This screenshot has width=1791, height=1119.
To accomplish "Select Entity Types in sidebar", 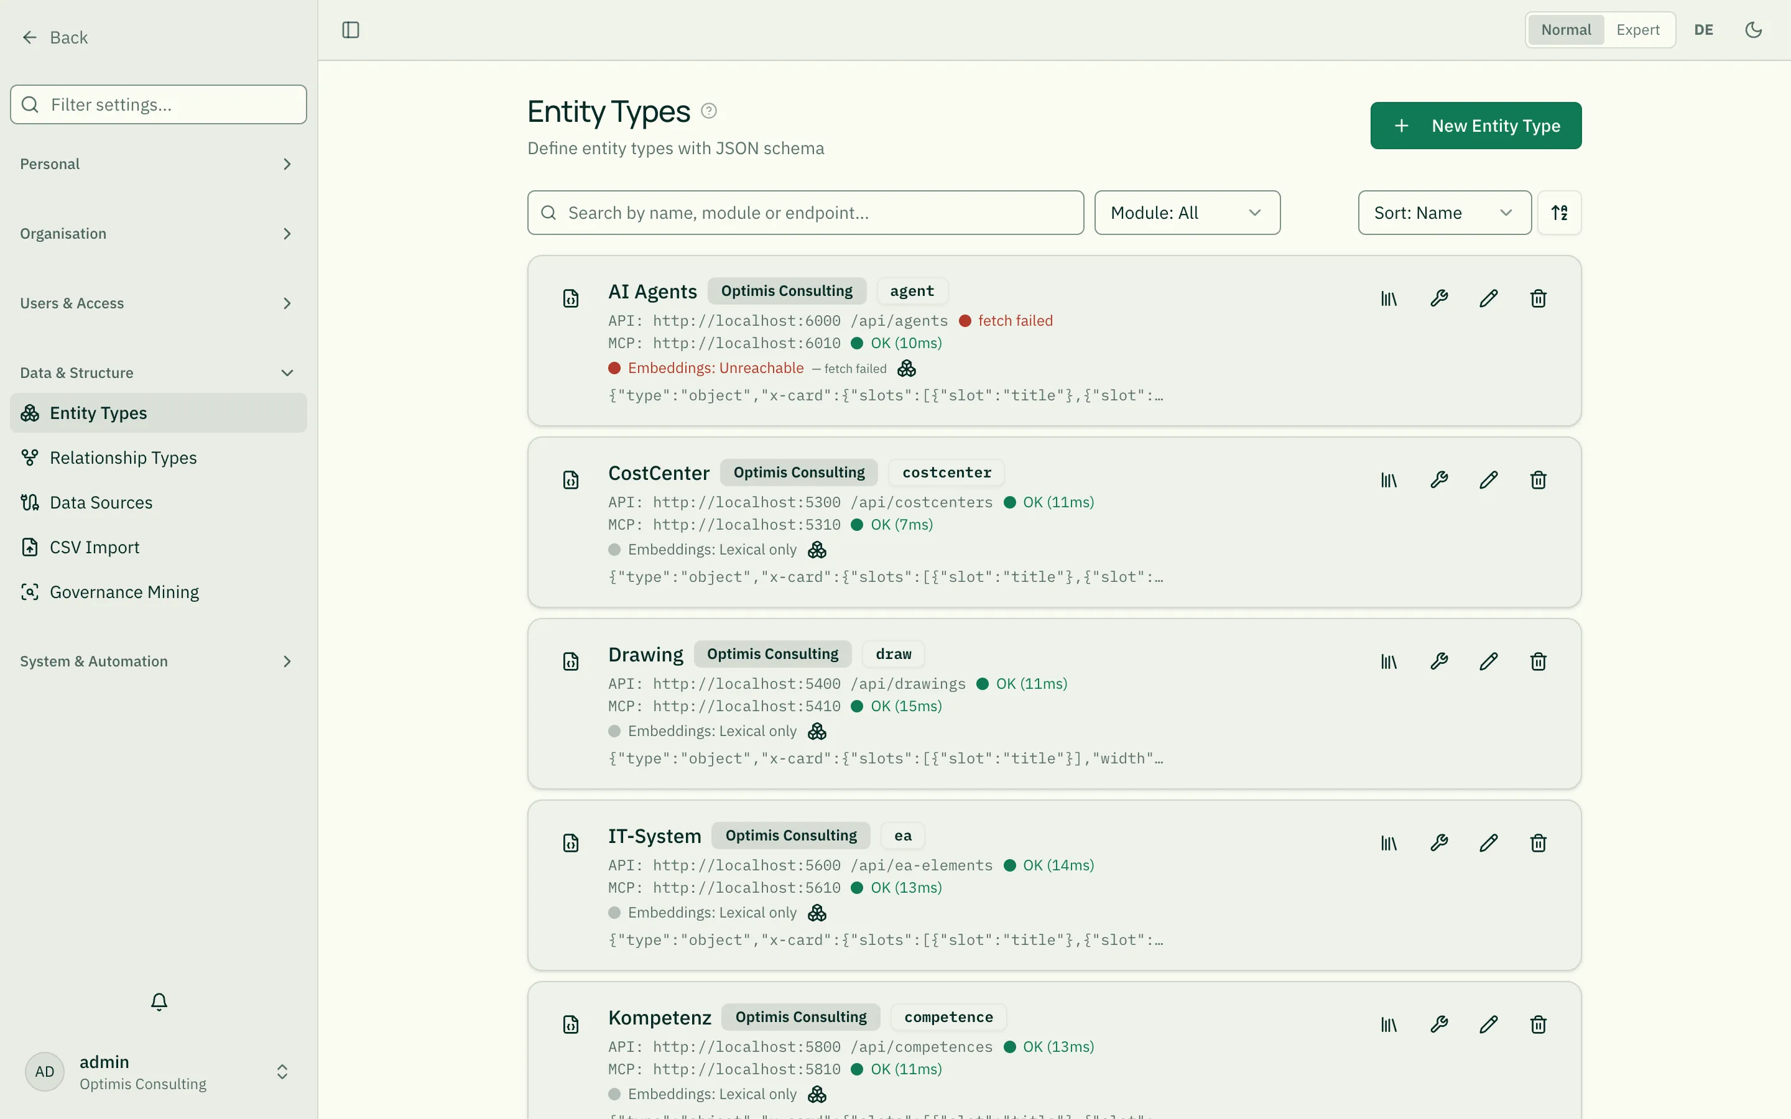I will [x=159, y=413].
